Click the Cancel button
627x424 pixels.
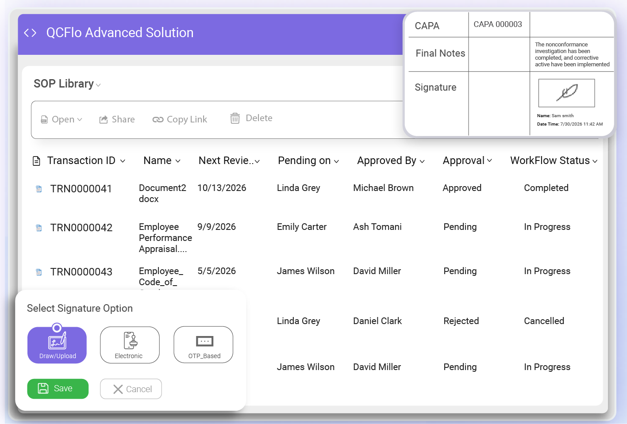131,389
